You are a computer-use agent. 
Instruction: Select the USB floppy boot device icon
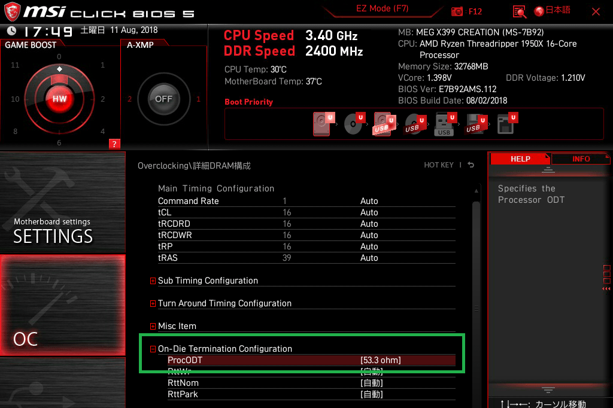(x=476, y=124)
